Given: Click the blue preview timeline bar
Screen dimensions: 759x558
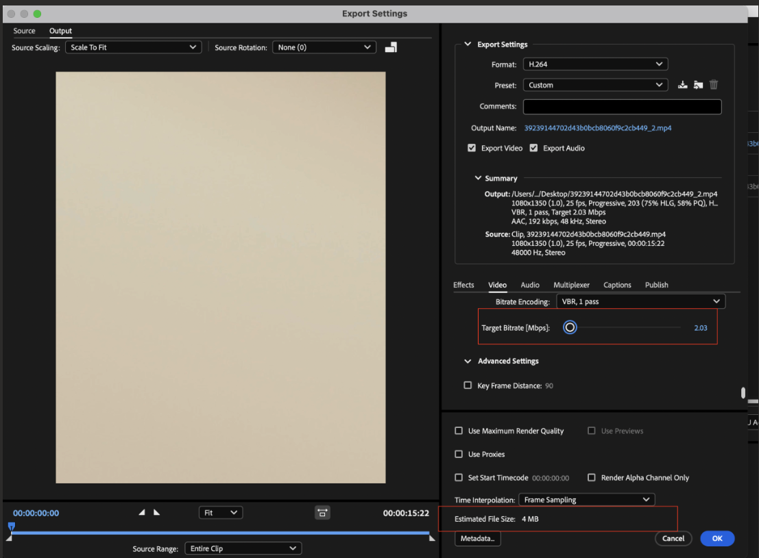Looking at the screenshot, I should coord(220,533).
